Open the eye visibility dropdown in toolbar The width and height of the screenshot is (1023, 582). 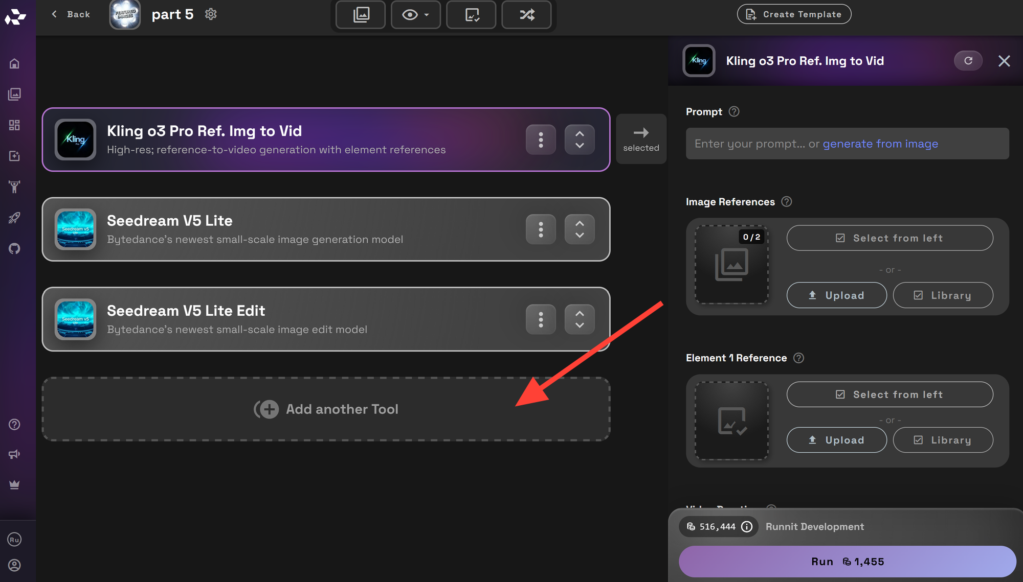415,15
